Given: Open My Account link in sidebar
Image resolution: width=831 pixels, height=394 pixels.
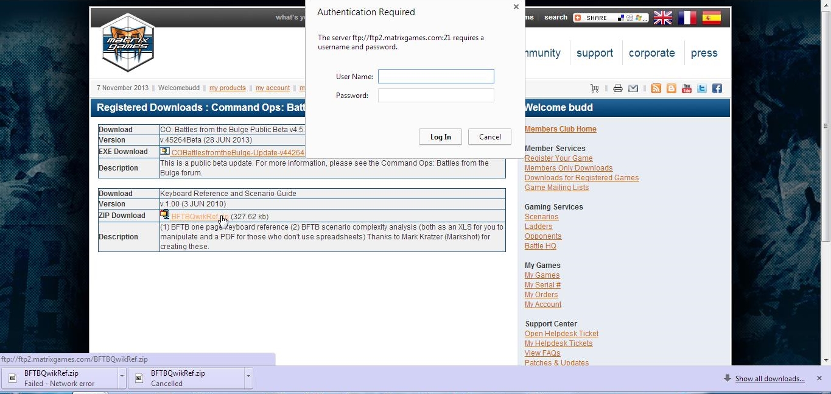Looking at the screenshot, I should click(x=543, y=304).
